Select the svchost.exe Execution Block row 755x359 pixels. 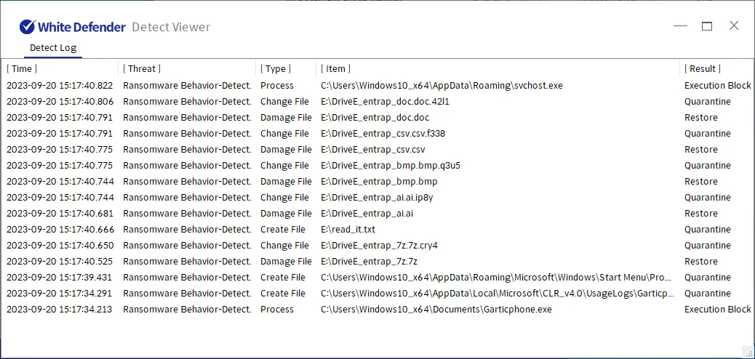coord(442,86)
